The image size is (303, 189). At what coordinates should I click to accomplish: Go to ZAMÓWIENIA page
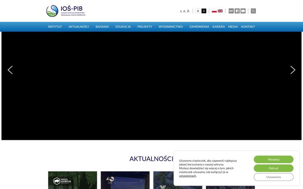pos(199,26)
